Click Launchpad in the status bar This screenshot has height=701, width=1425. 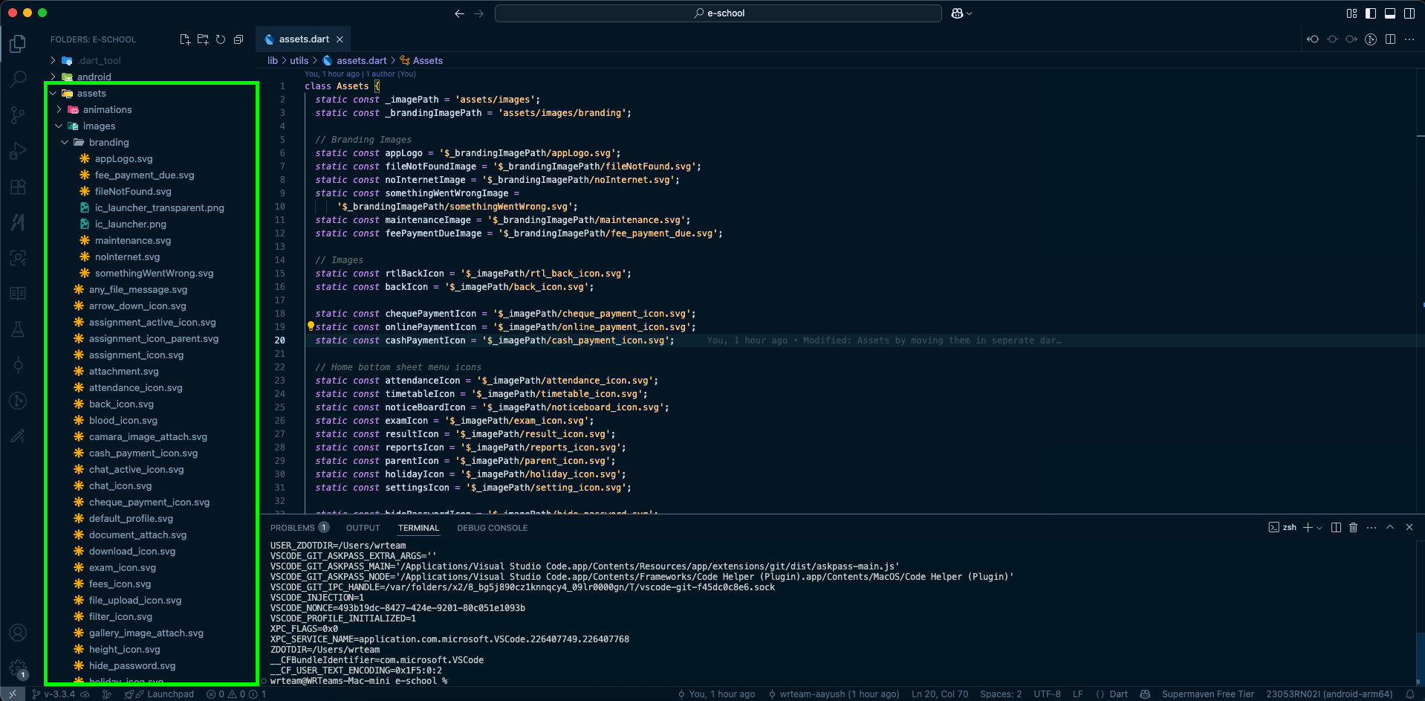coord(160,694)
